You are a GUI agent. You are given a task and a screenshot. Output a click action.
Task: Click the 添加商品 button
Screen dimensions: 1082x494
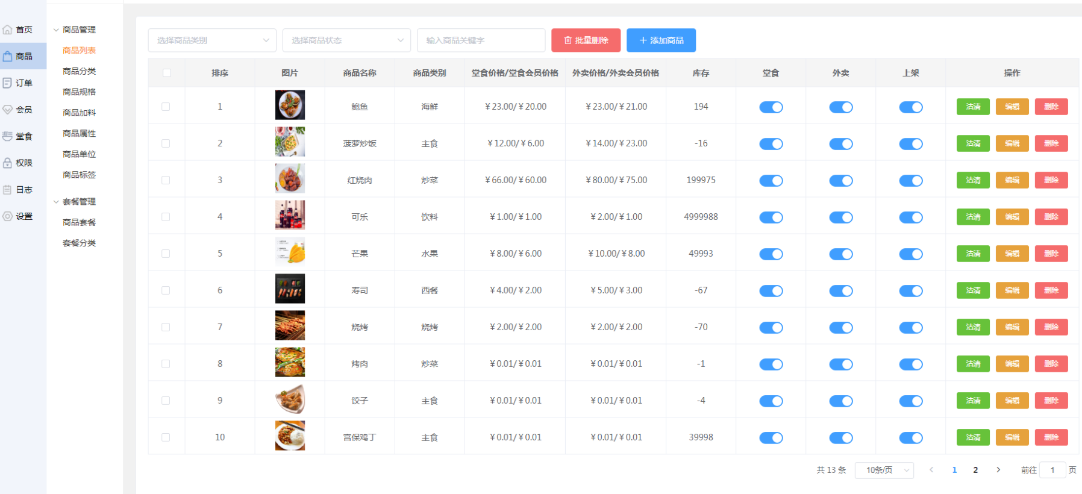(661, 40)
